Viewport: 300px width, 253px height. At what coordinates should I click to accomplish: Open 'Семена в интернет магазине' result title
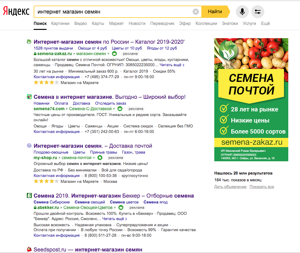(110, 97)
